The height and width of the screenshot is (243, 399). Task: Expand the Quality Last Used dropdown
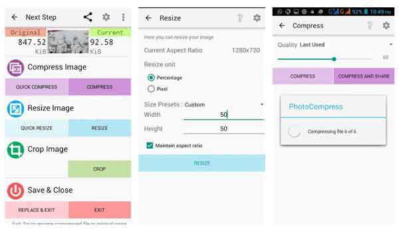click(346, 44)
